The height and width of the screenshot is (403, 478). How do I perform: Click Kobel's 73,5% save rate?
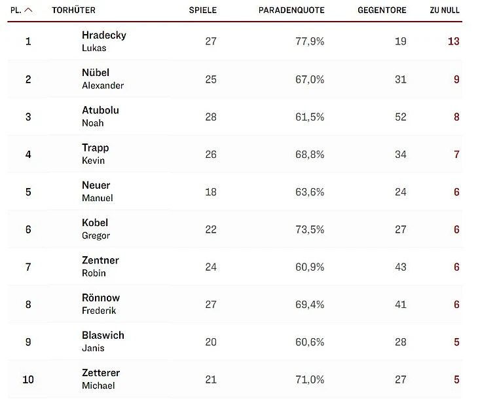[310, 229]
